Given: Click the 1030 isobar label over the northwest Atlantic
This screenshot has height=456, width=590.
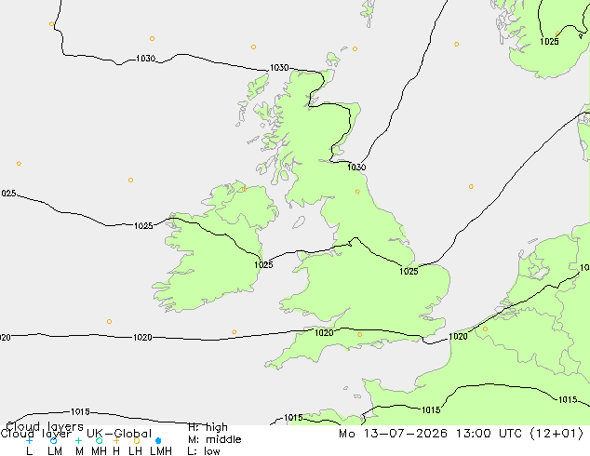Looking at the screenshot, I should click(145, 59).
